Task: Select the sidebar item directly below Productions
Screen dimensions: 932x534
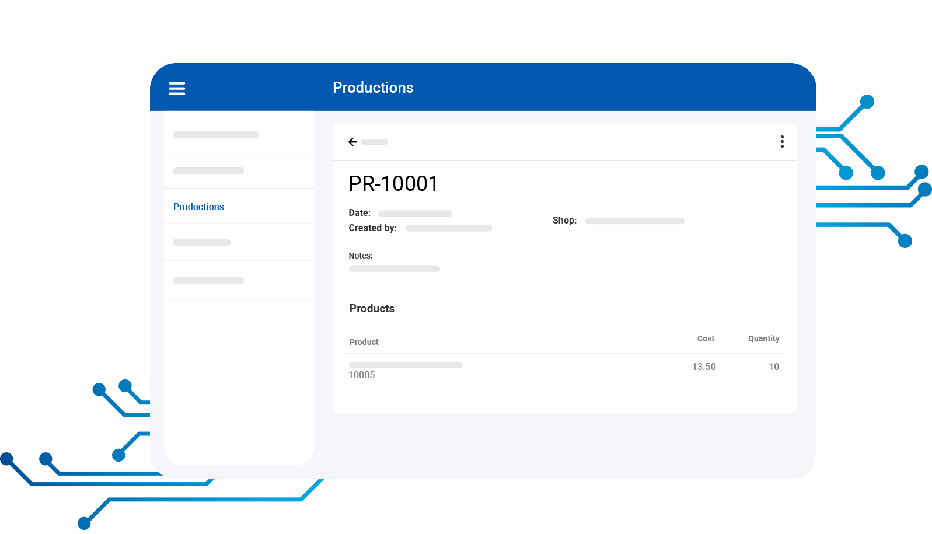Action: [202, 242]
